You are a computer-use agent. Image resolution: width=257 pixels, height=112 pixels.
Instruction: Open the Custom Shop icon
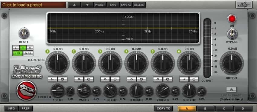pyautogui.click(x=244, y=5)
